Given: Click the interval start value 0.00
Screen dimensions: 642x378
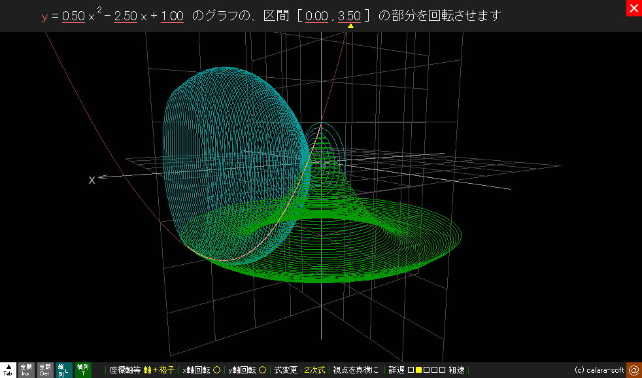Looking at the screenshot, I should pyautogui.click(x=316, y=16).
